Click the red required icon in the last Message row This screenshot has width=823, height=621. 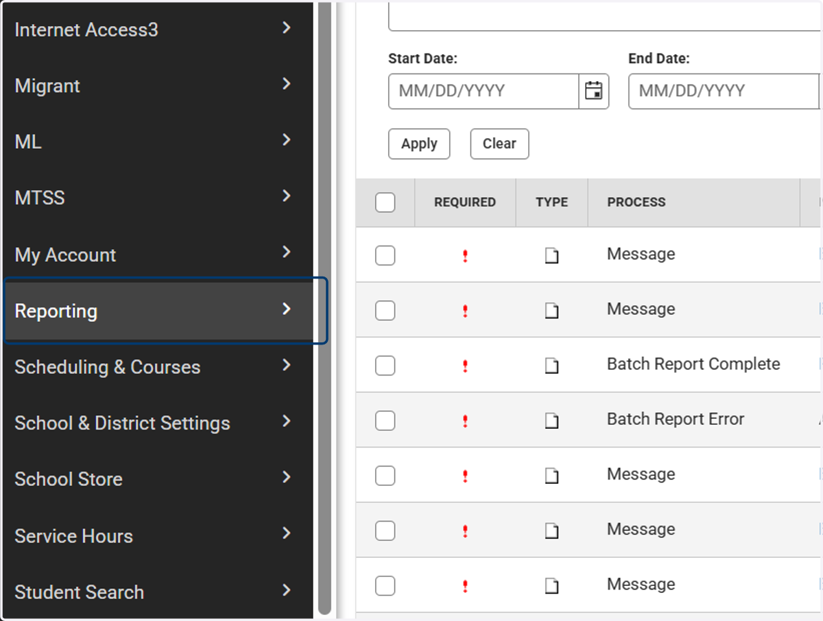coord(465,586)
